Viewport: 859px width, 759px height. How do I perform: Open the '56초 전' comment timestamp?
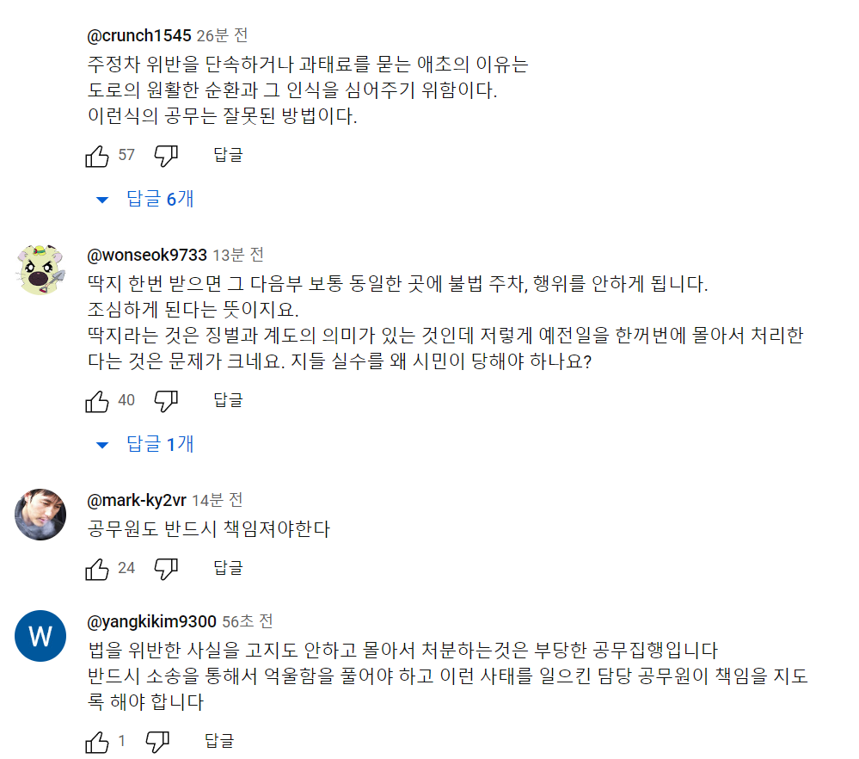point(248,621)
